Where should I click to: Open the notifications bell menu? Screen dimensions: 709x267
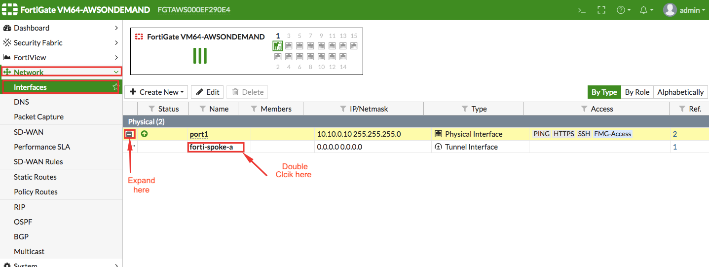pos(646,10)
